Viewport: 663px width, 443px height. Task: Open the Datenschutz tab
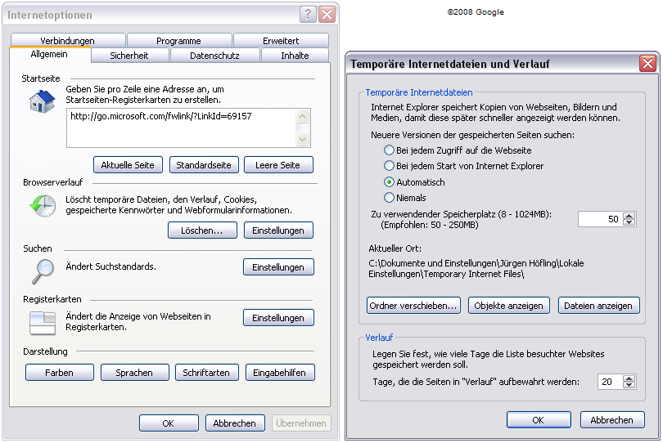click(x=214, y=56)
